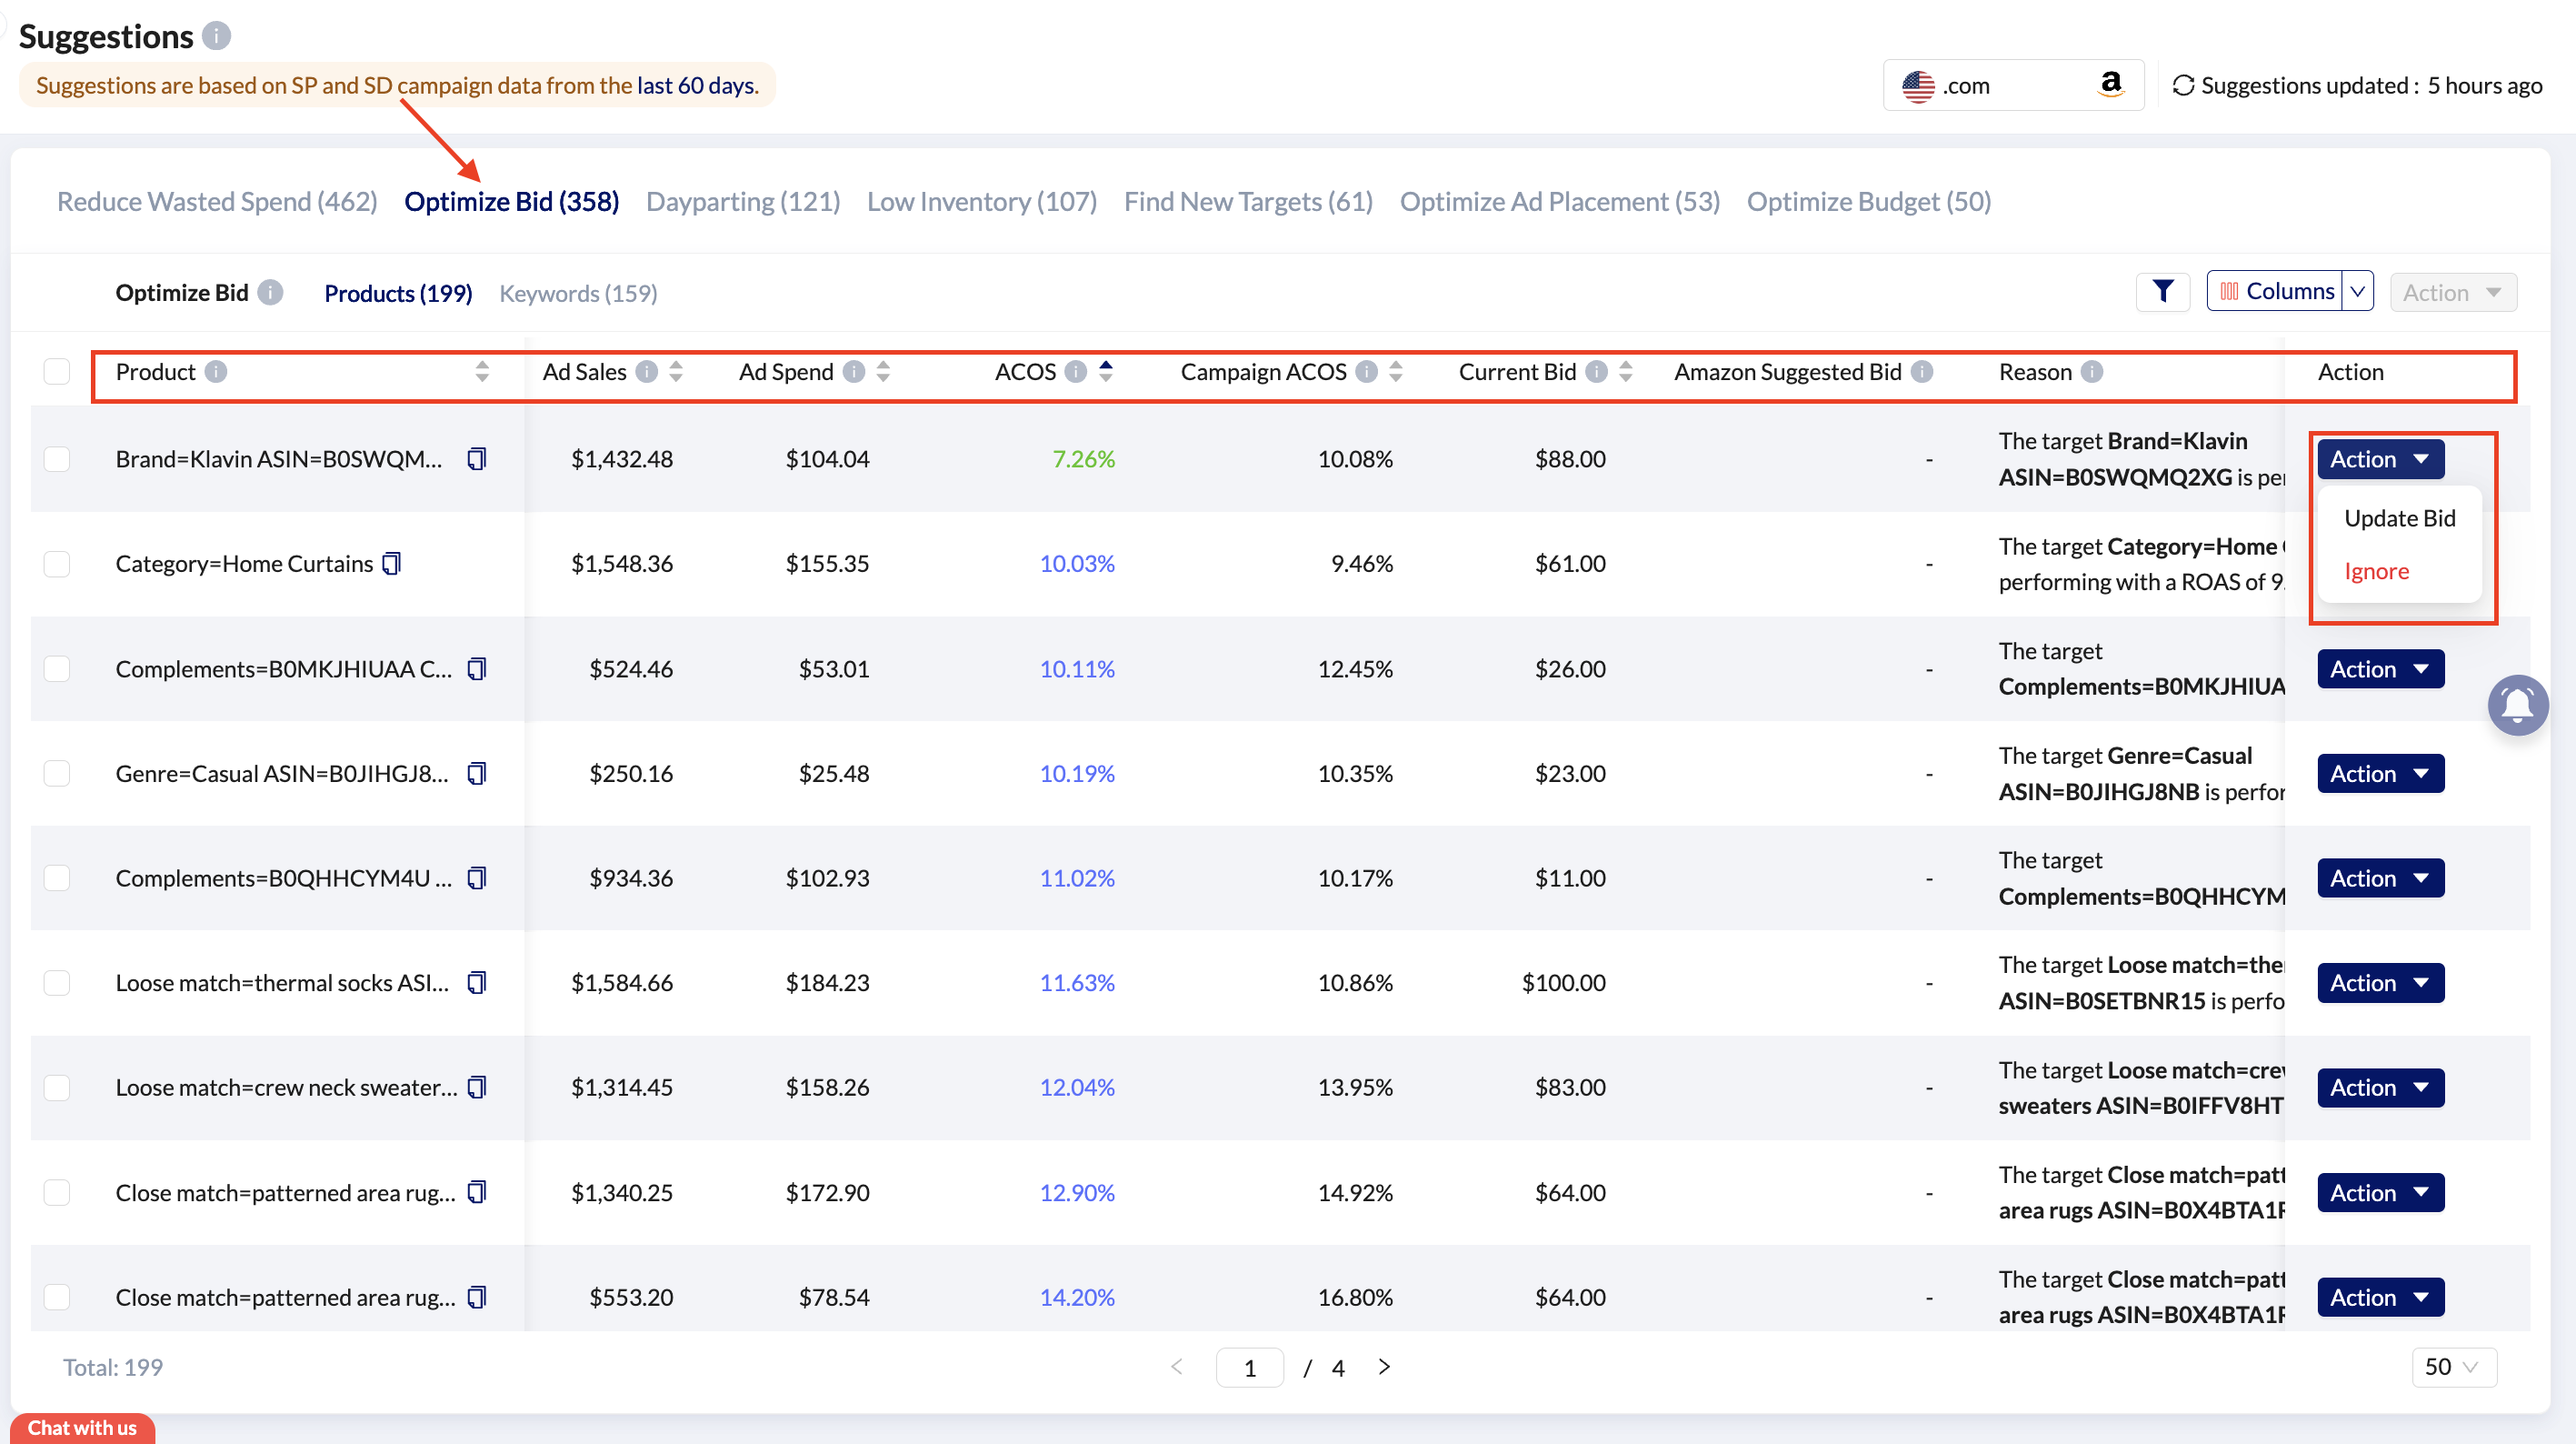Click the info icon for Amazon Suggested Bid

(x=1921, y=372)
